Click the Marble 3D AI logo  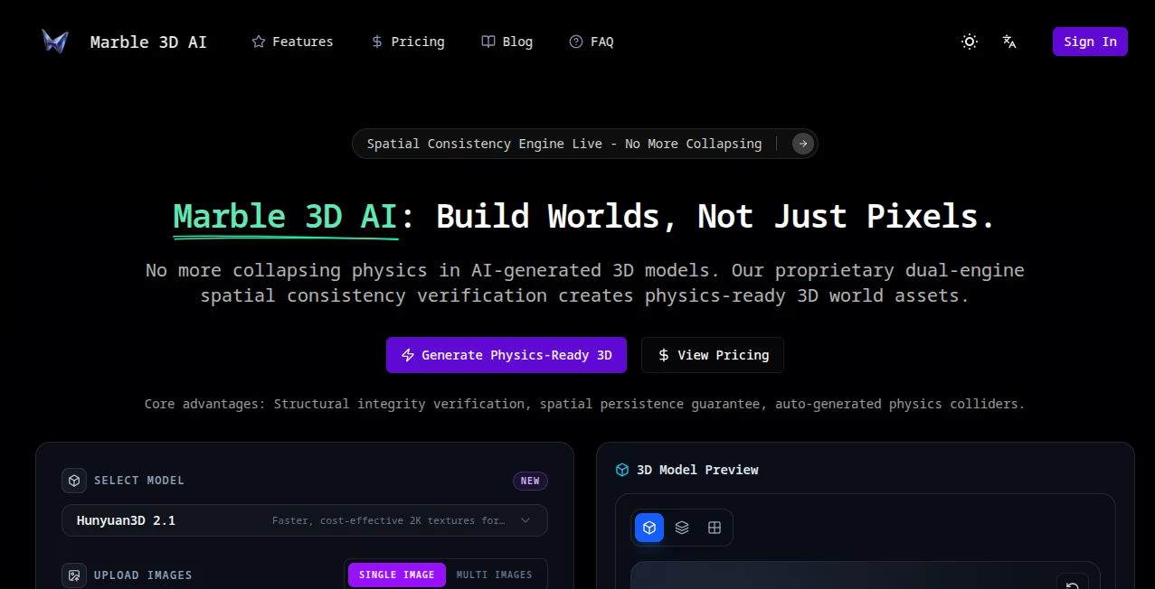(x=124, y=41)
